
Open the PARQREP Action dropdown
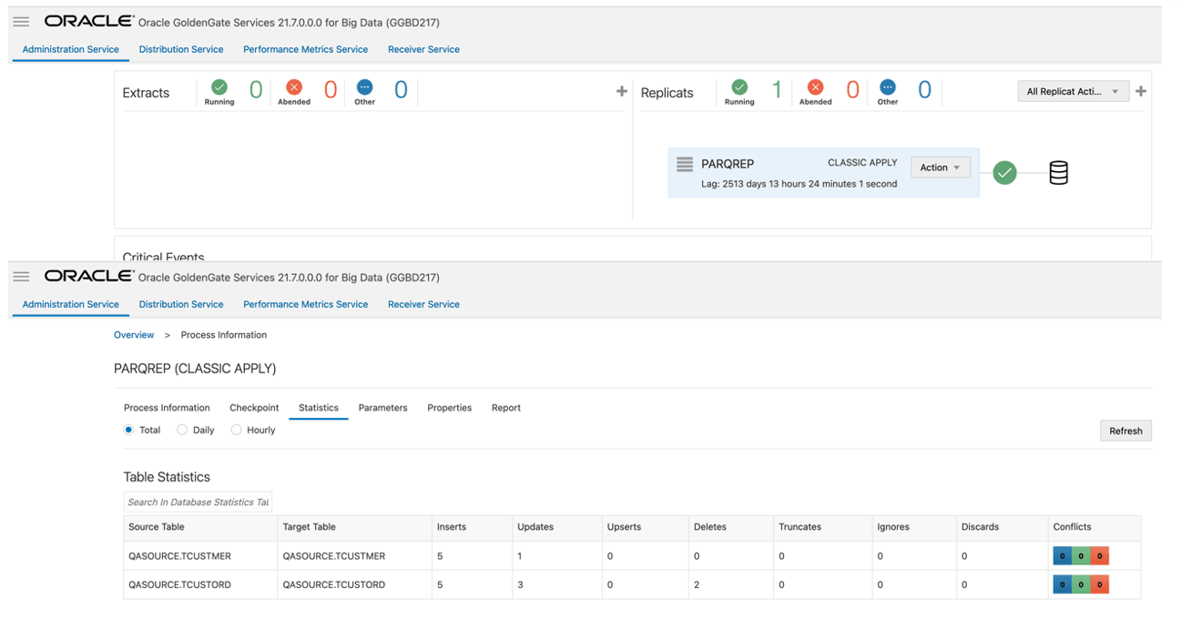[x=940, y=167]
